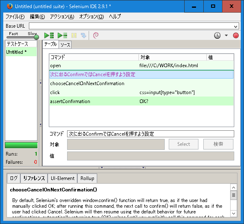This screenshot has height=224, width=244.
Task: Toggle the red Record button
Action: 236,35
